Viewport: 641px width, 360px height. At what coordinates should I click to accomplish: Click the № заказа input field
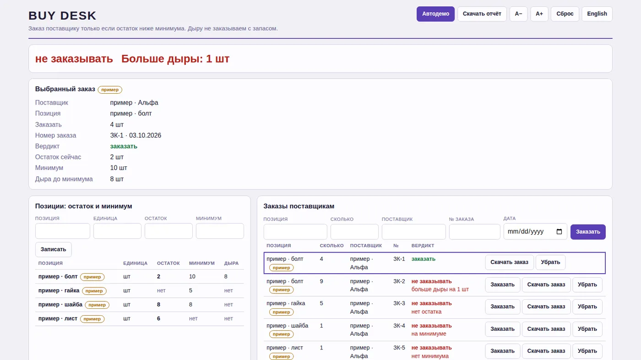point(475,232)
